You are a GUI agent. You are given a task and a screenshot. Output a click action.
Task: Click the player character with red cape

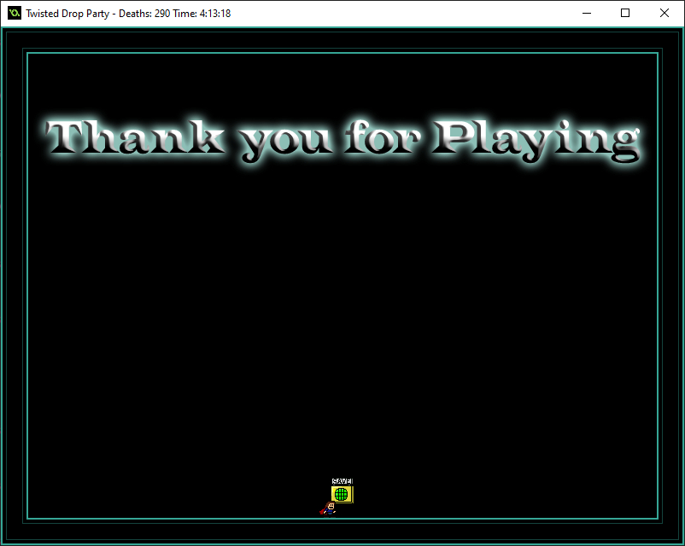point(330,509)
